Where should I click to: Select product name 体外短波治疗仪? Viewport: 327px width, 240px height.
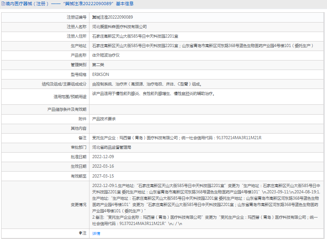pyautogui.click(x=106, y=55)
